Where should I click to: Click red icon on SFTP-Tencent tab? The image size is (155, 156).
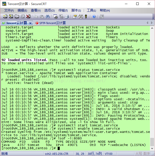(37, 23)
